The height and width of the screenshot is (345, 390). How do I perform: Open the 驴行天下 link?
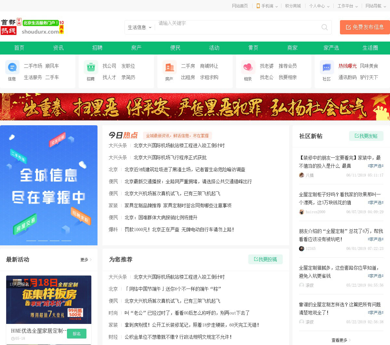pos(369,77)
